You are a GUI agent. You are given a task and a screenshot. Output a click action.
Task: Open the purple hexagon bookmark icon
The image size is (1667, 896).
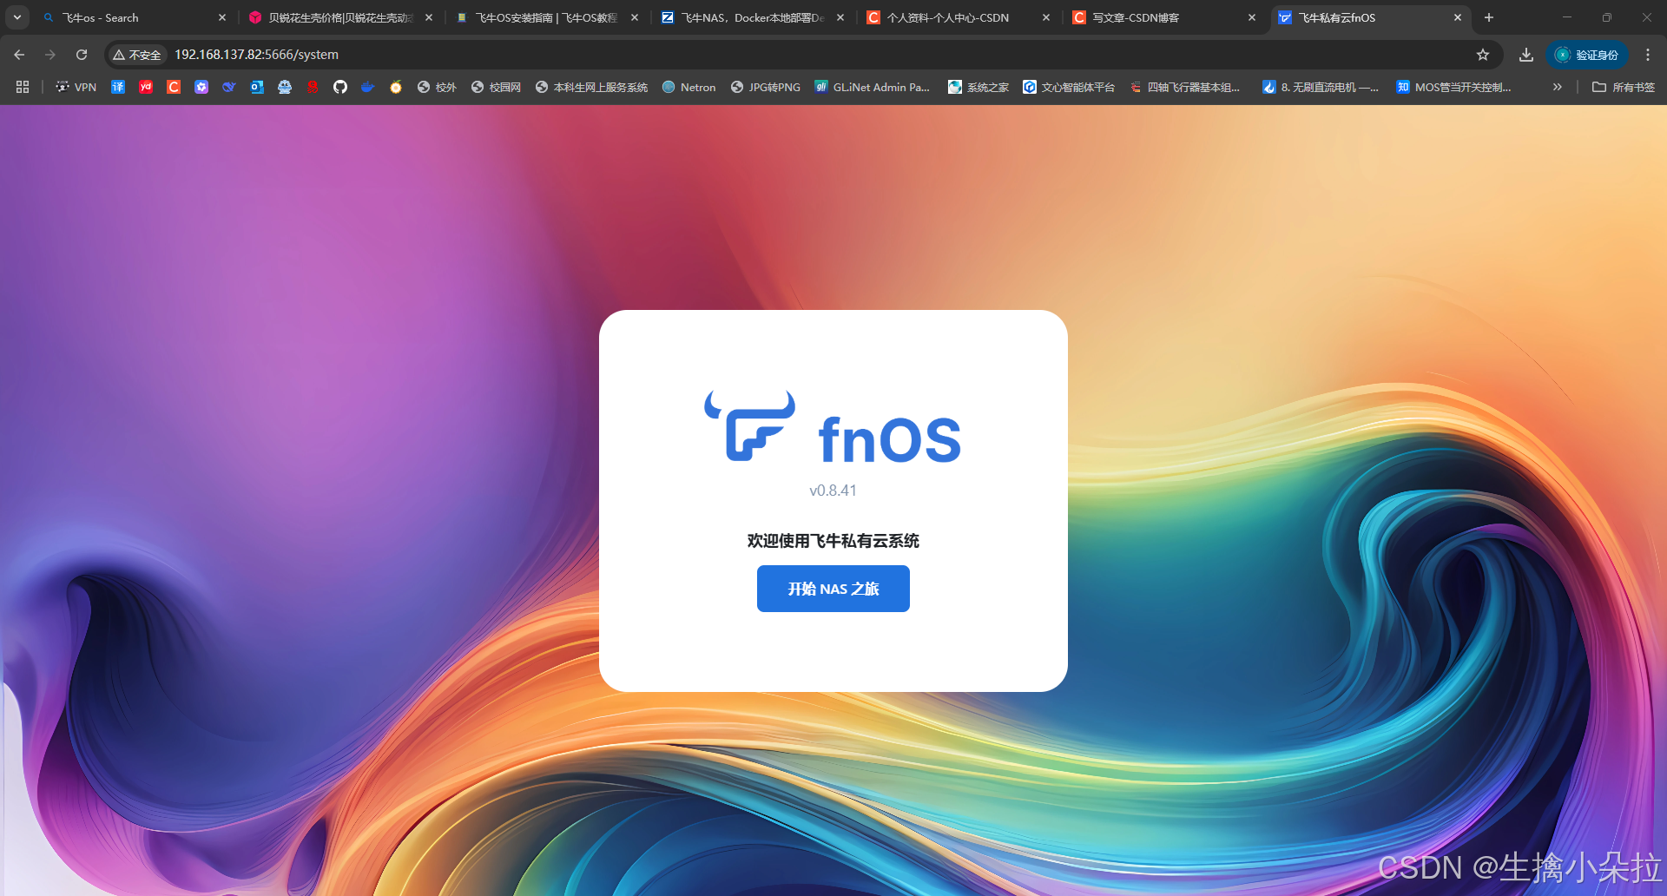201,87
